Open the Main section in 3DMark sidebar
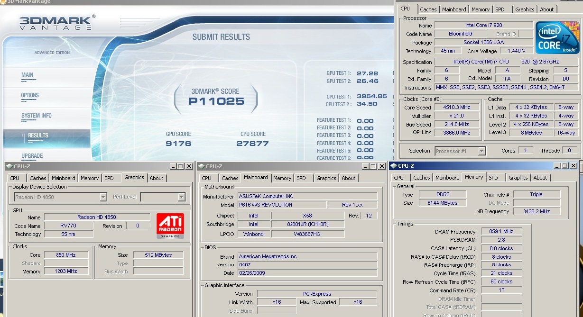The image size is (583, 317). tap(28, 75)
